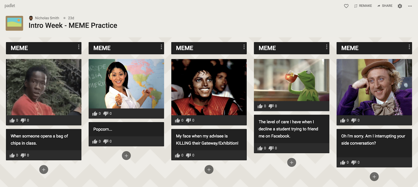
Task: Add post below the Facebook friend caption
Action: [x=292, y=163]
